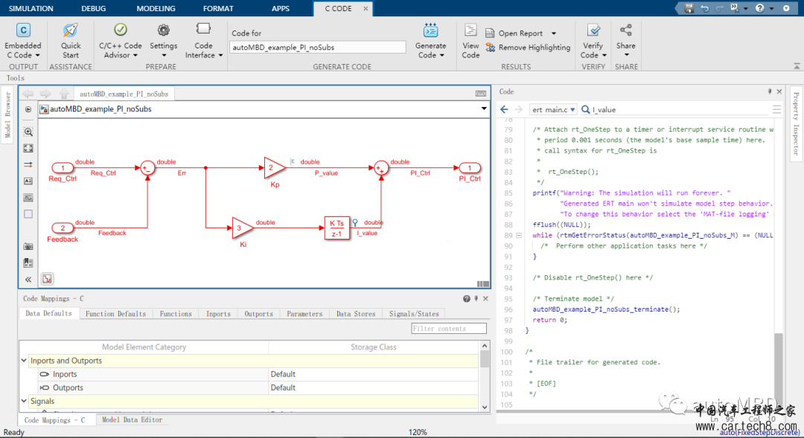
Task: Close the Code panel
Action: point(779,91)
